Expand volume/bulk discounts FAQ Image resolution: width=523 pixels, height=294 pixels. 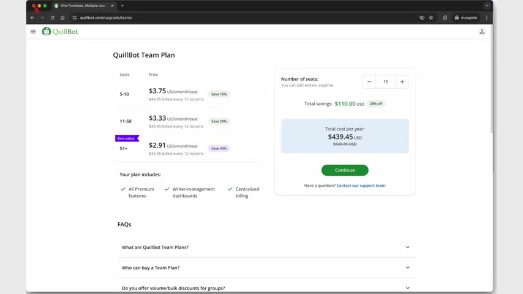pos(266,288)
